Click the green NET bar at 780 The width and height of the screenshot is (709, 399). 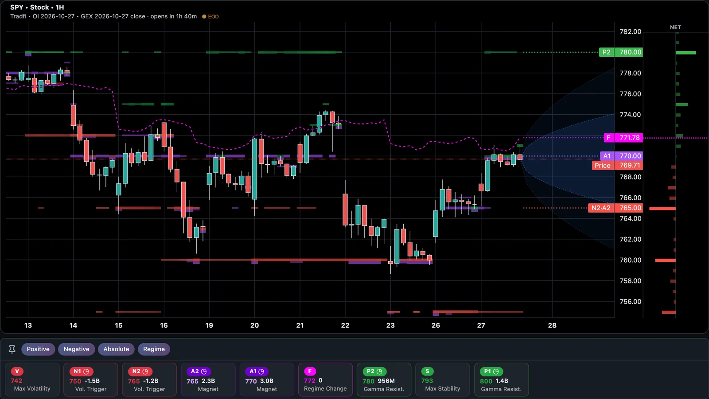click(686, 53)
